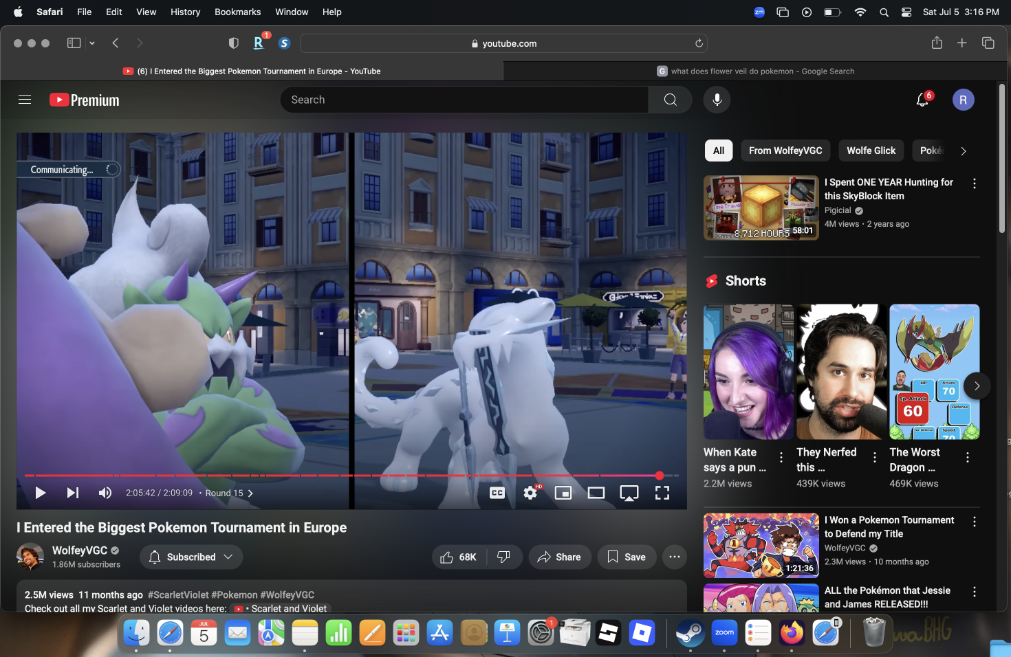Open the Subscribed notification dropdown
This screenshot has height=657, width=1011.
(191, 557)
